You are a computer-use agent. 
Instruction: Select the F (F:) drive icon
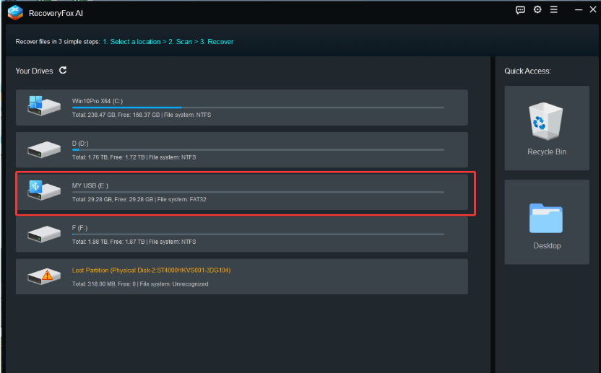[43, 234]
